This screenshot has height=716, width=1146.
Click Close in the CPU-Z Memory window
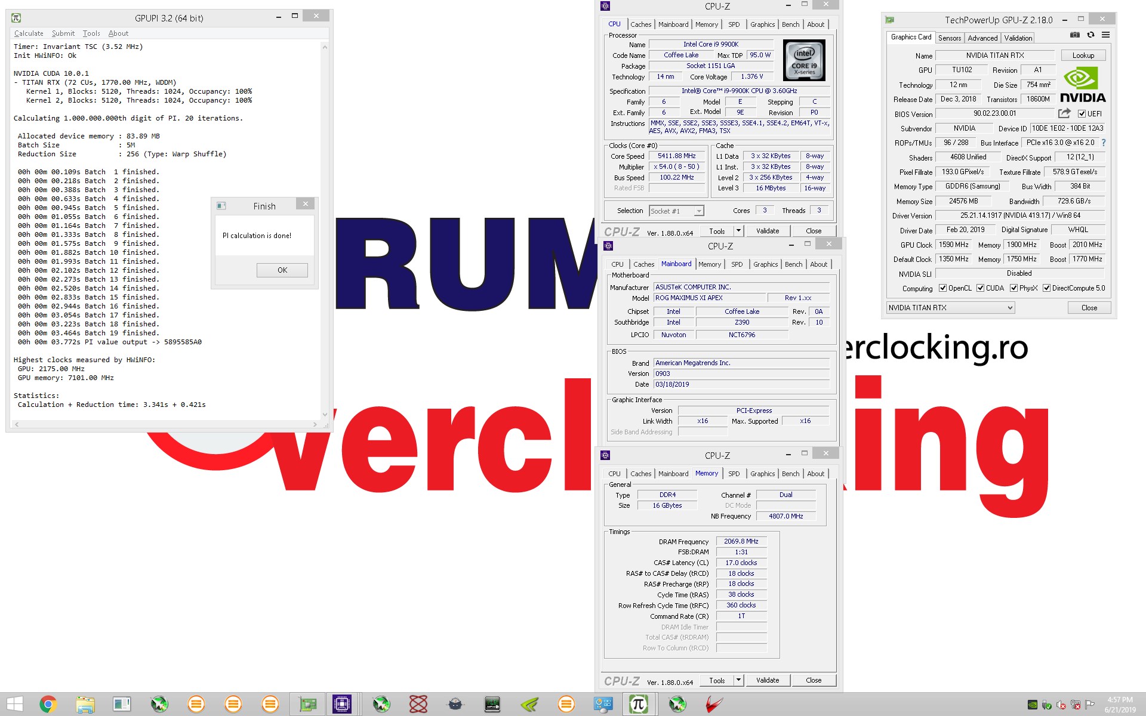814,680
